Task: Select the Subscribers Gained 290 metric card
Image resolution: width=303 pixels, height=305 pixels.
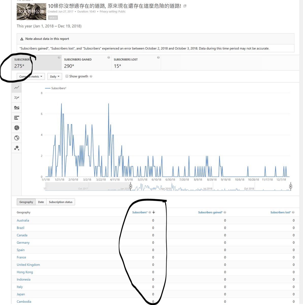Action: (86, 63)
